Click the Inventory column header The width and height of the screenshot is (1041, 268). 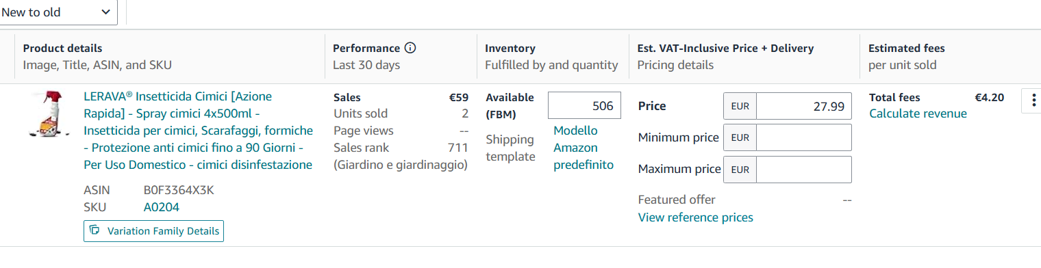tap(510, 49)
